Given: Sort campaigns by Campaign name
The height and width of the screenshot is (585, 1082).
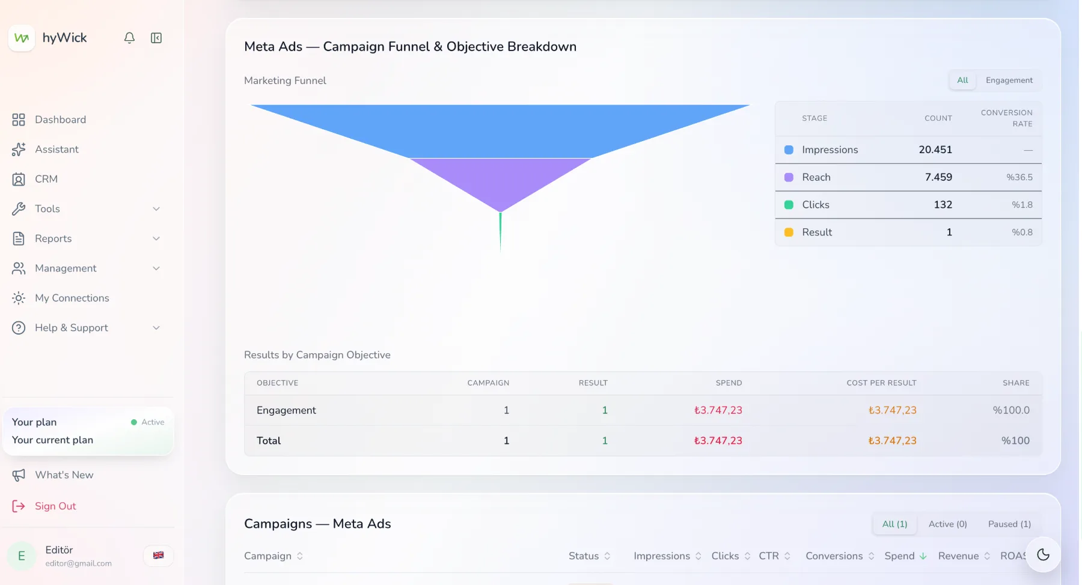Looking at the screenshot, I should pyautogui.click(x=274, y=556).
